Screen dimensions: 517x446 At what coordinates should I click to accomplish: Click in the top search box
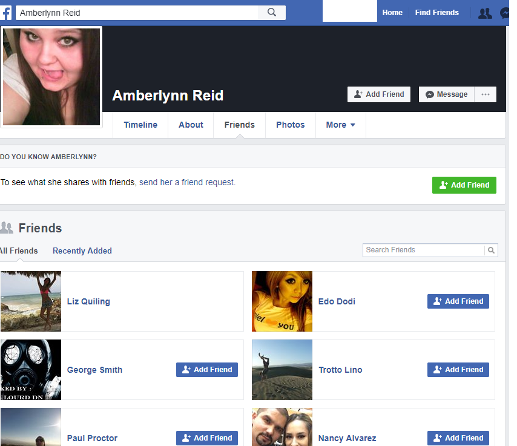[137, 13]
